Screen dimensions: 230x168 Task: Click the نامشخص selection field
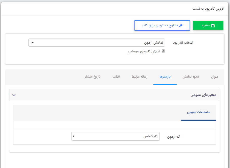tap(115, 136)
